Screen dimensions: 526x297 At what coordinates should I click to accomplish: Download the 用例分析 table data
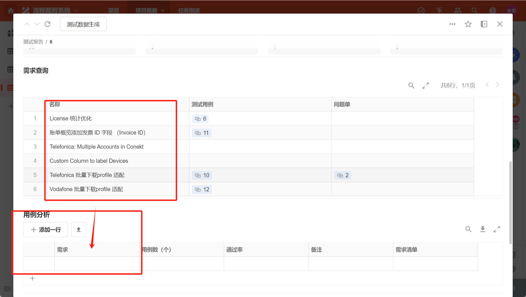point(482,229)
